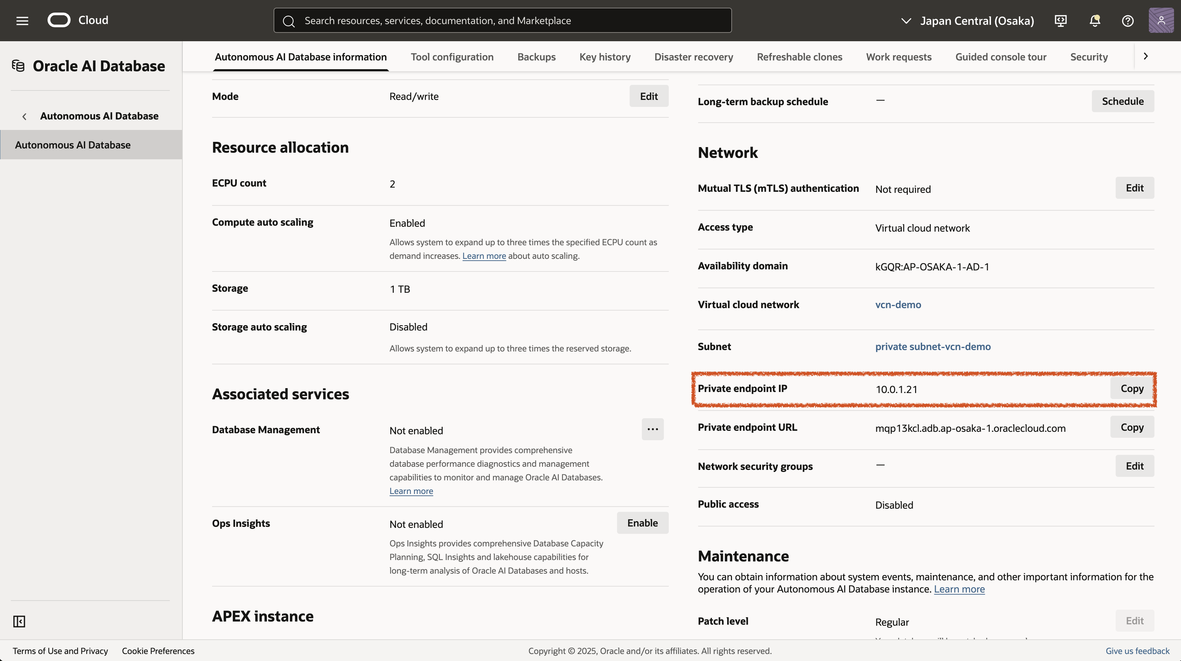Image resolution: width=1181 pixels, height=661 pixels.
Task: Open the notifications bell
Action: coord(1095,21)
